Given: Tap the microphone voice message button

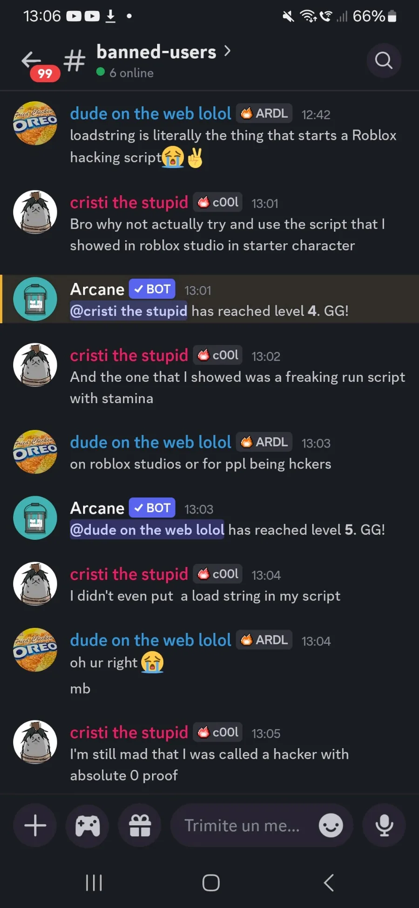Looking at the screenshot, I should (384, 826).
